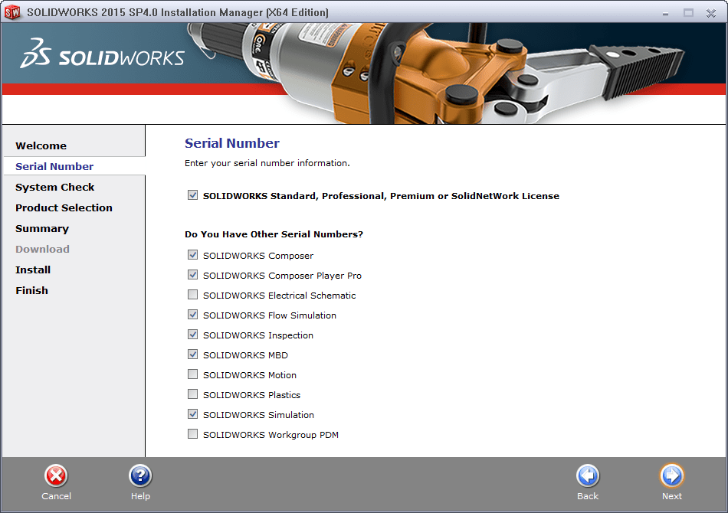
Task: Open the Summary step
Action: (x=42, y=229)
